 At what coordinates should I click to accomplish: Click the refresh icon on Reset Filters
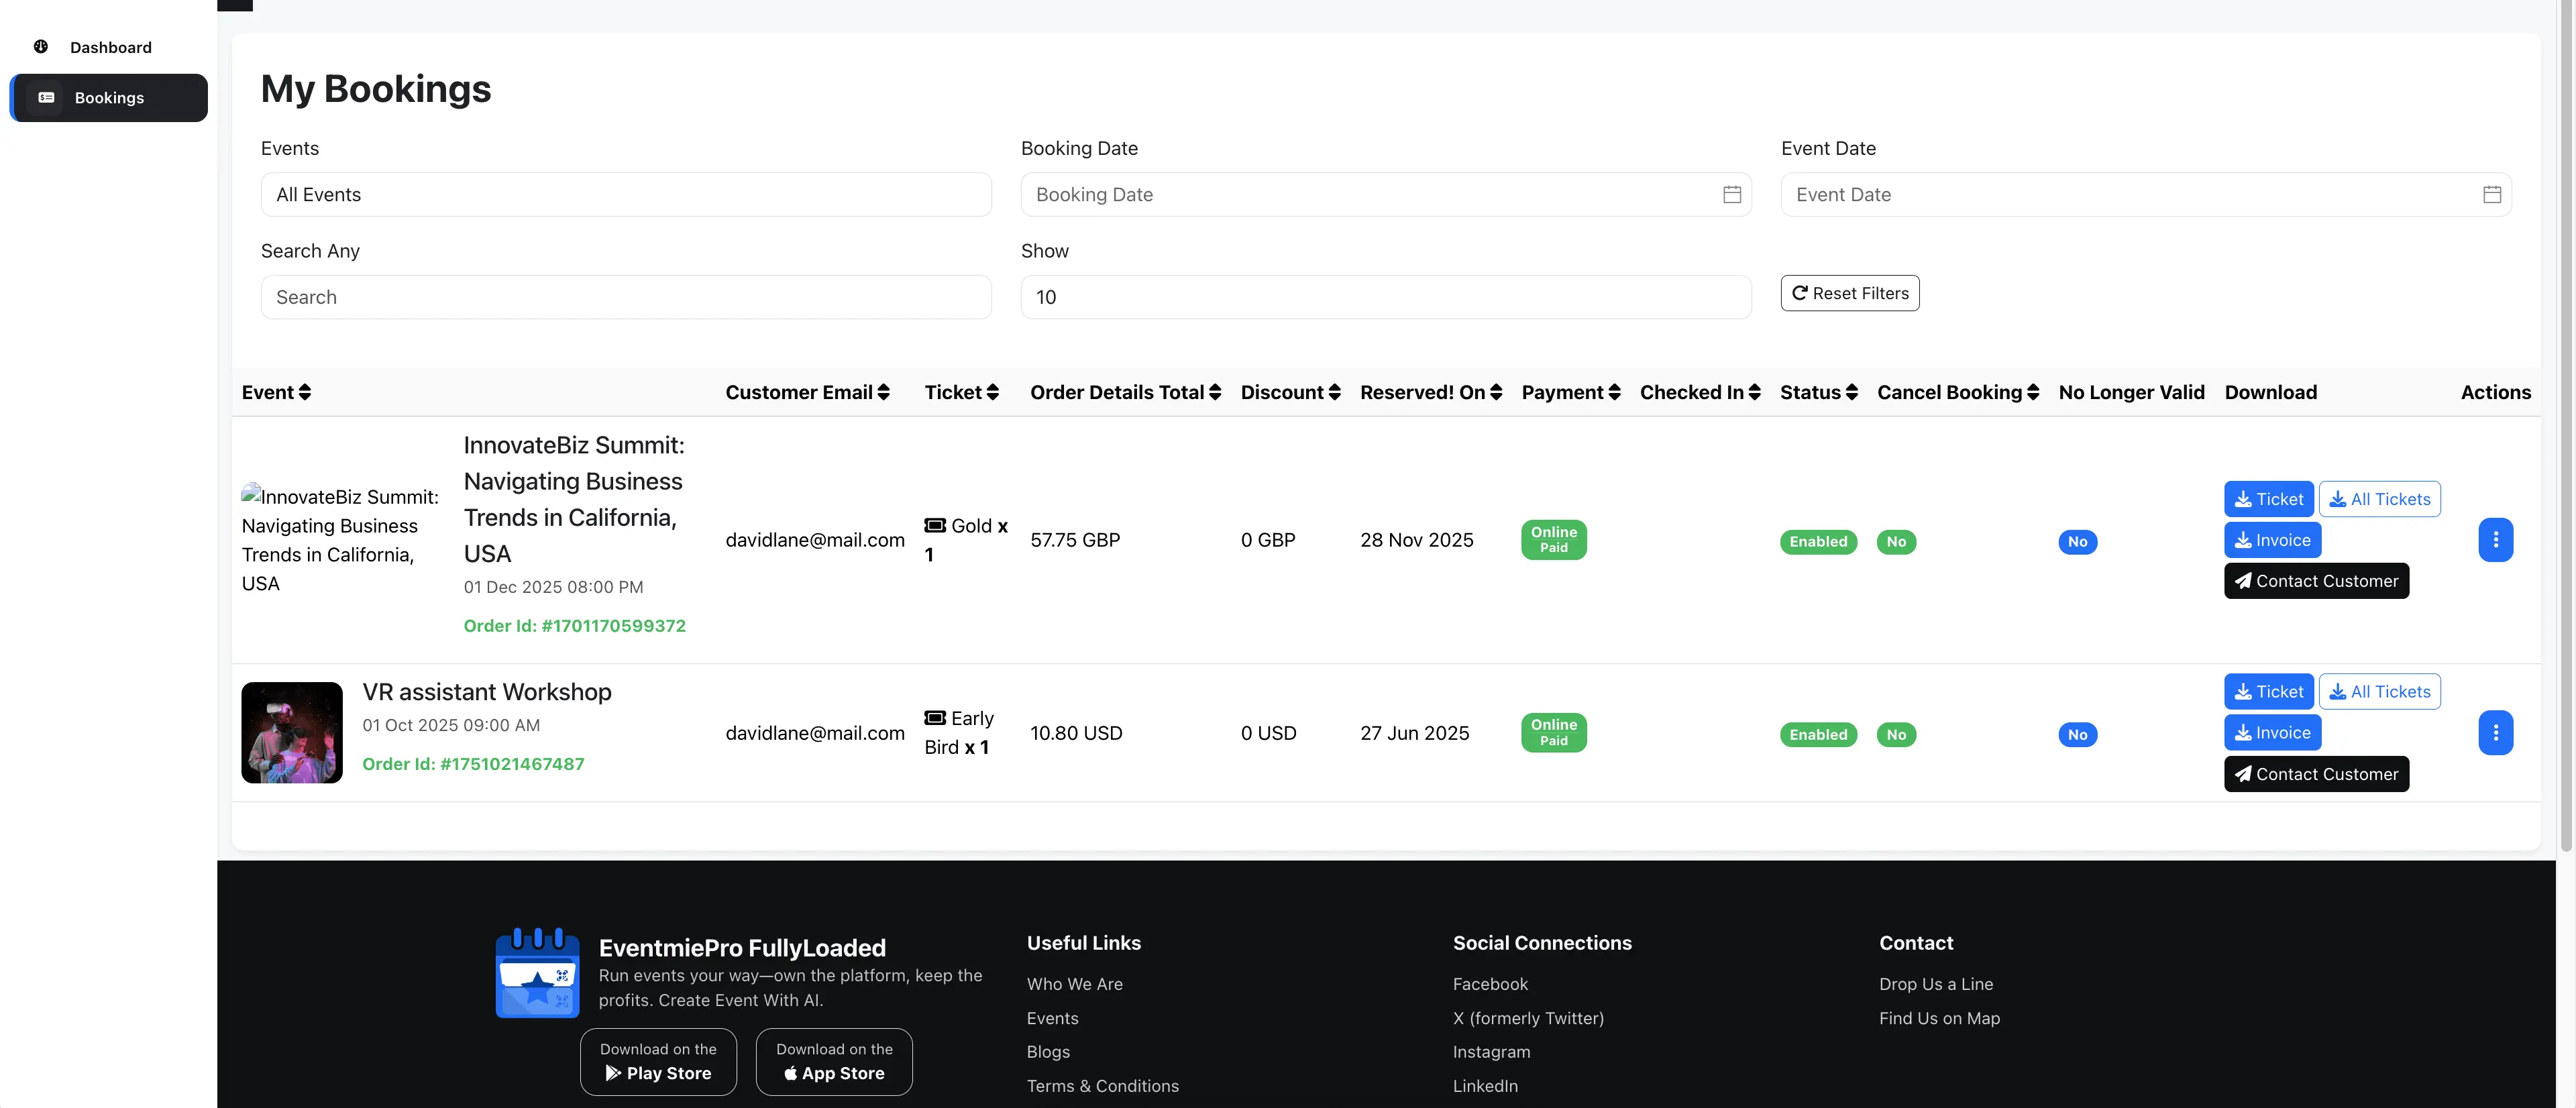[x=1800, y=292]
